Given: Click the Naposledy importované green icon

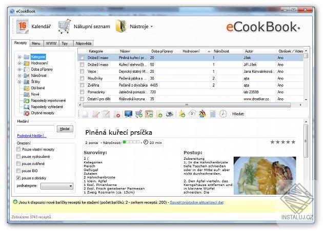Looking at the screenshot, I should pyautogui.click(x=27, y=101).
